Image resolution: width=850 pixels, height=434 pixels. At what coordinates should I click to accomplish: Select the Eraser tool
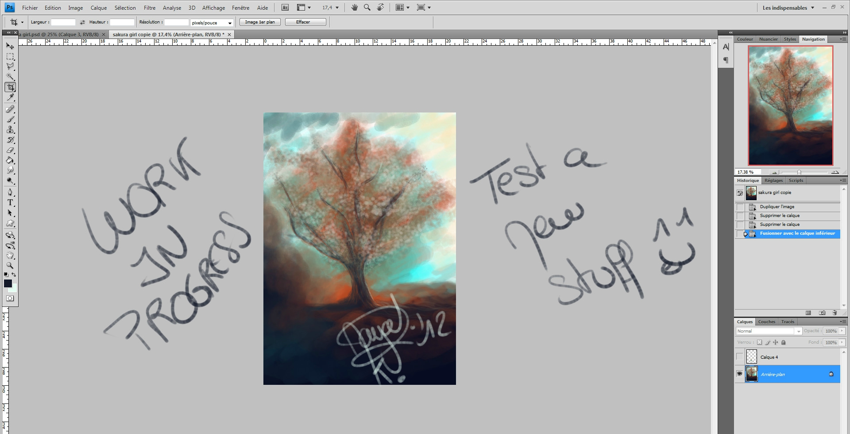coord(10,150)
